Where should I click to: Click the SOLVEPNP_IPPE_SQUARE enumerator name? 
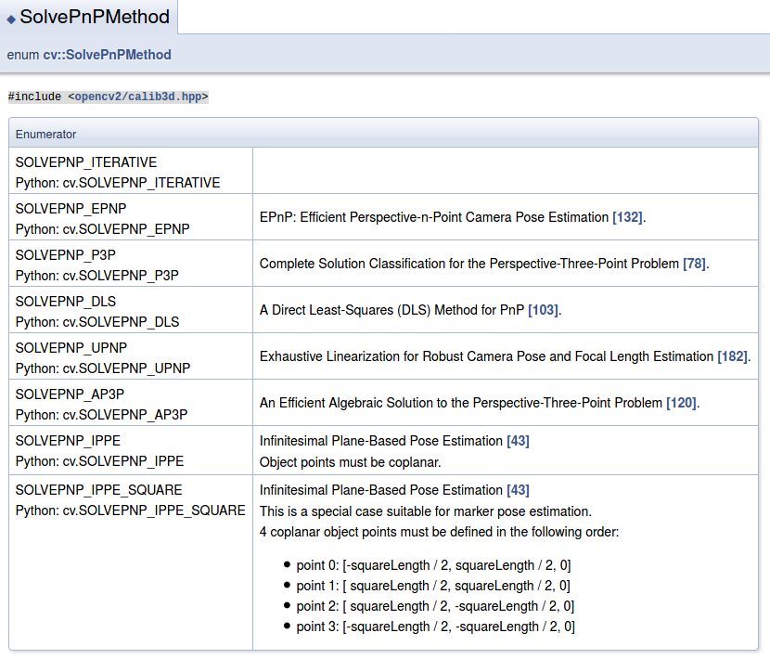[98, 490]
